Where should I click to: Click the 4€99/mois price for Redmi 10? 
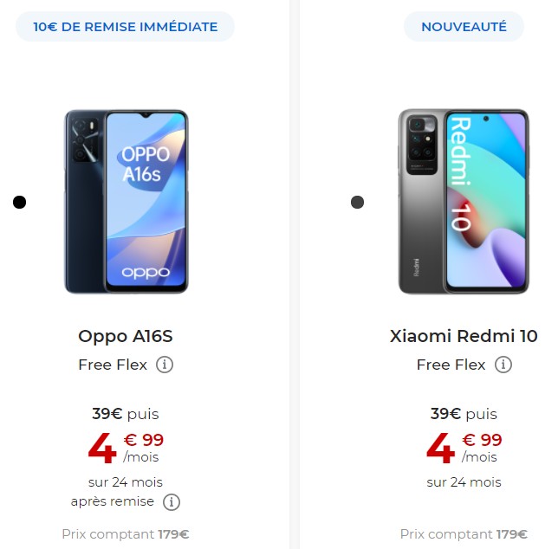coord(464,448)
